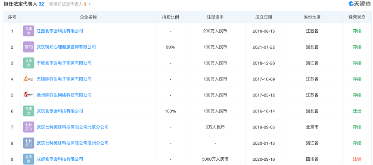
Task: Click the 序号 column header
Action: tap(12, 17)
